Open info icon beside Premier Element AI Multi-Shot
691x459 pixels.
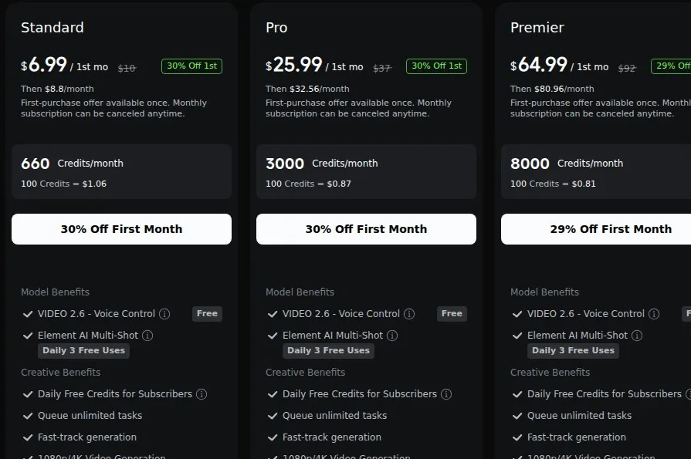(637, 336)
